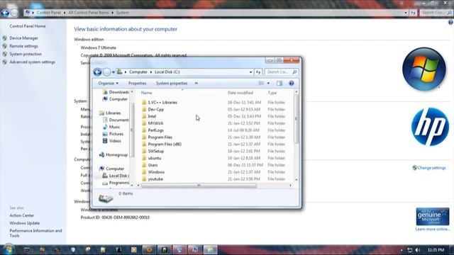Screen dimensions: 454x255
Task: Click the genuine Microsoft software badge
Action: 433,216
